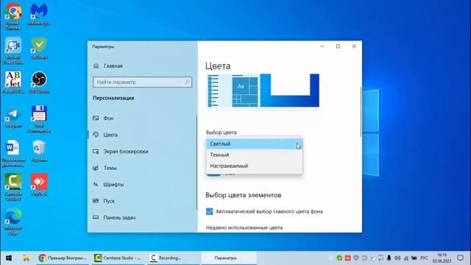471x265 pixels.
Task: Click the magnifier icon in settings search
Action: [x=187, y=82]
